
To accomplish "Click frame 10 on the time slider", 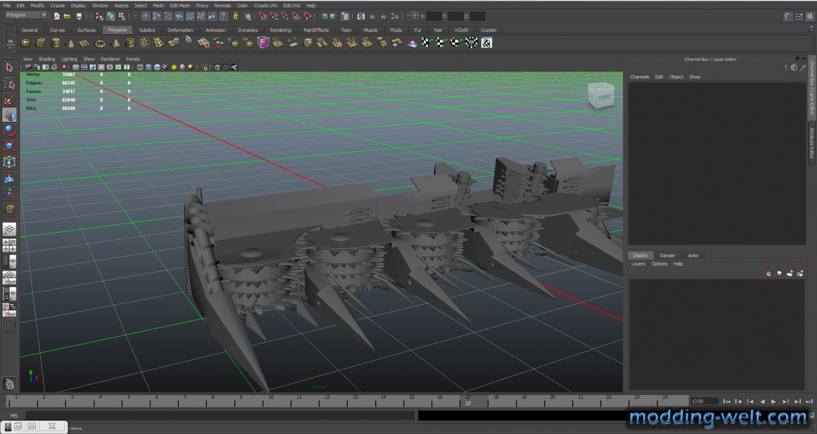I will (x=270, y=401).
